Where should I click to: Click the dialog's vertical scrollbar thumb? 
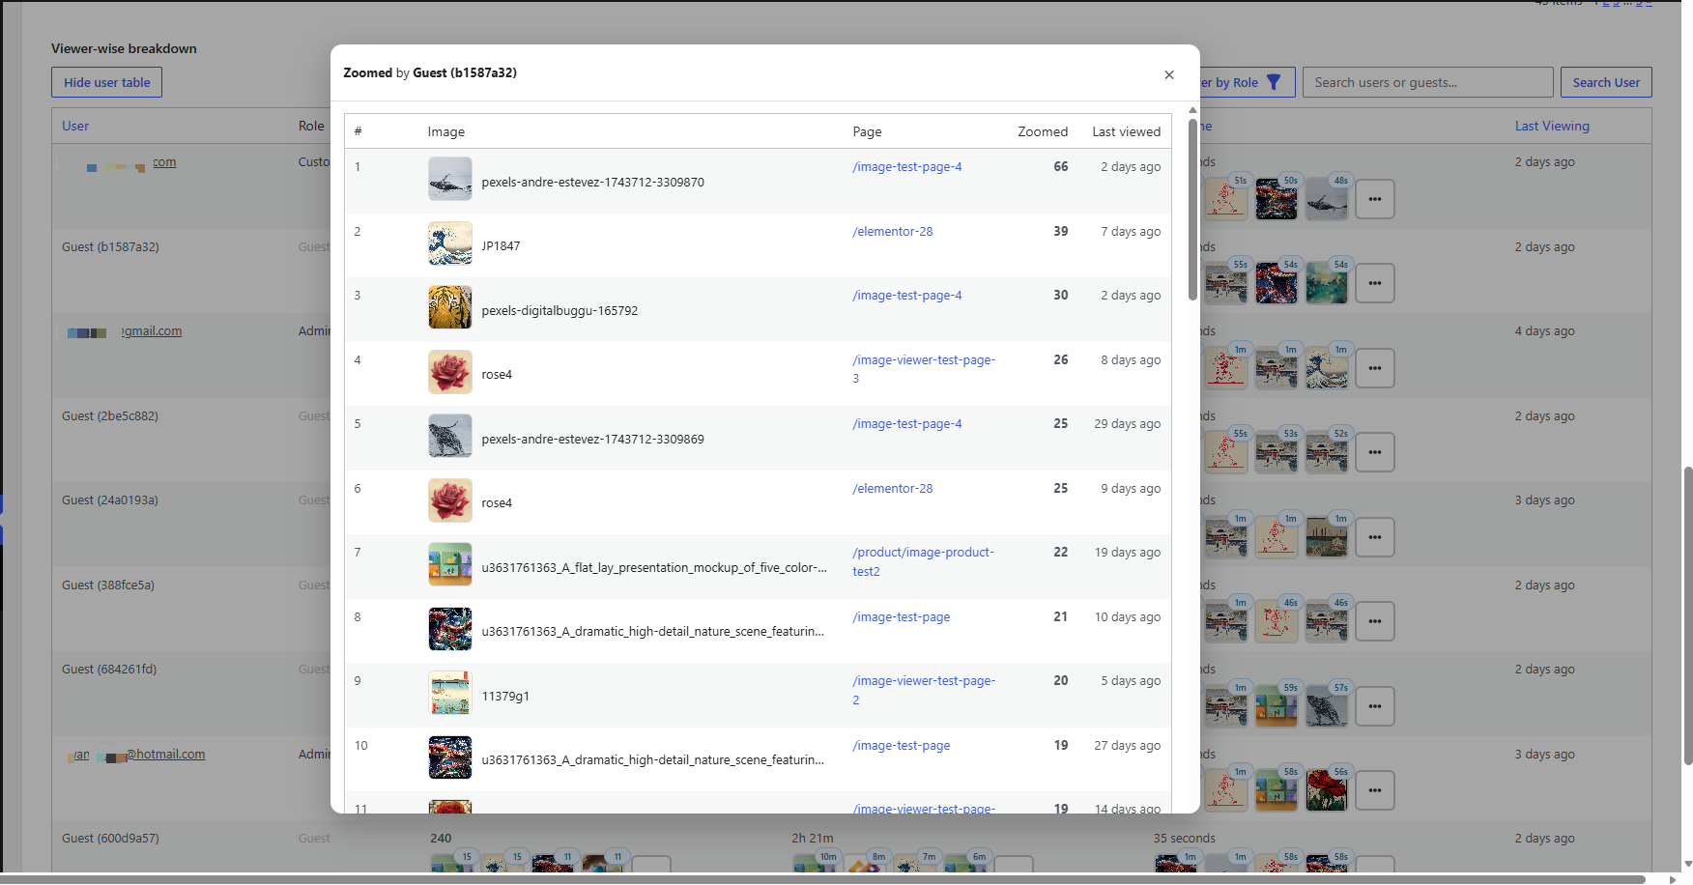1192,208
